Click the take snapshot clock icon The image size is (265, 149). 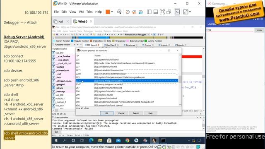coord(128,12)
